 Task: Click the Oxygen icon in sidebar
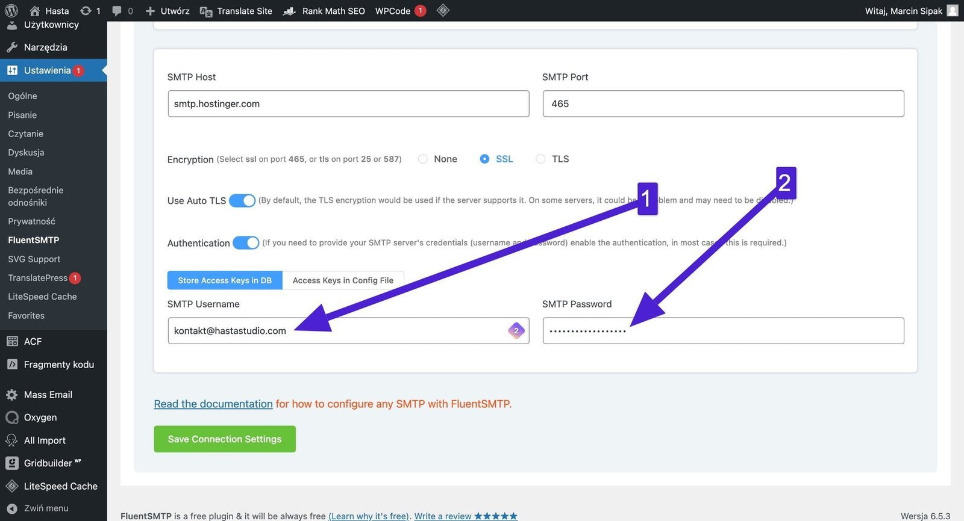click(x=11, y=418)
